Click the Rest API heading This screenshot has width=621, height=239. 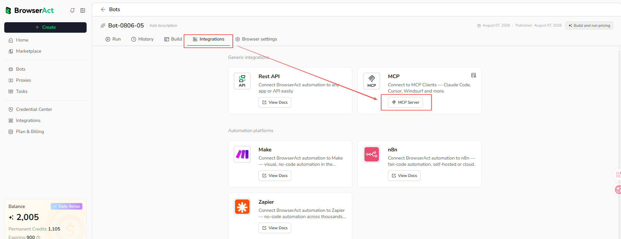coord(269,77)
